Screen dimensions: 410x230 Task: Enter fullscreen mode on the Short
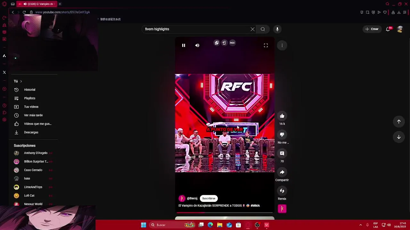[x=266, y=45]
